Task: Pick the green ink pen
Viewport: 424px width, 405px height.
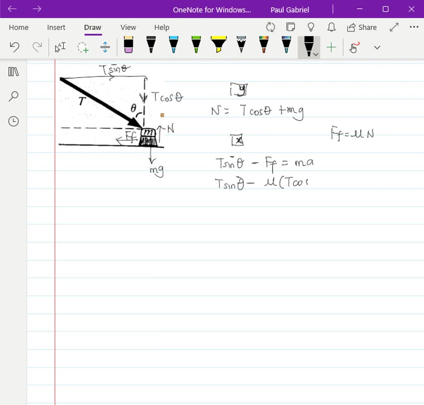Action: [195, 46]
